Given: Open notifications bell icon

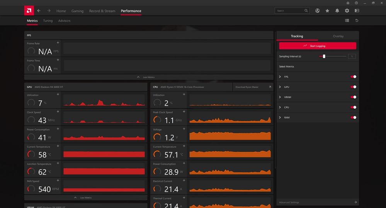Looking at the screenshot, I should tap(337, 10).
